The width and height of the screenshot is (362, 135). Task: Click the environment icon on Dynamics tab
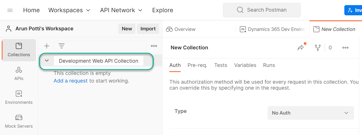(x=243, y=29)
